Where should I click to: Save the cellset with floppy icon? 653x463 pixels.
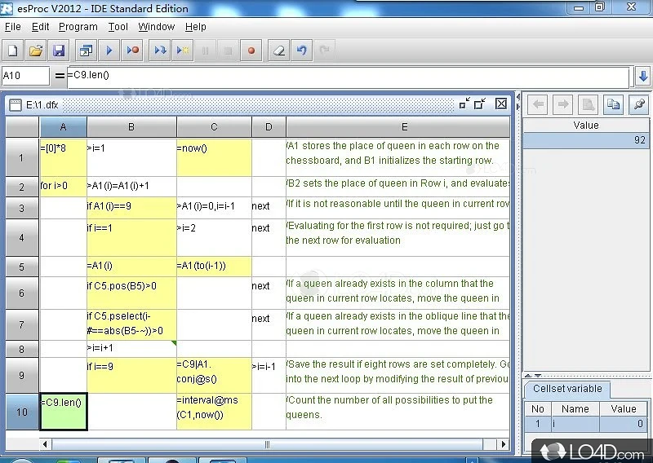[x=59, y=51]
